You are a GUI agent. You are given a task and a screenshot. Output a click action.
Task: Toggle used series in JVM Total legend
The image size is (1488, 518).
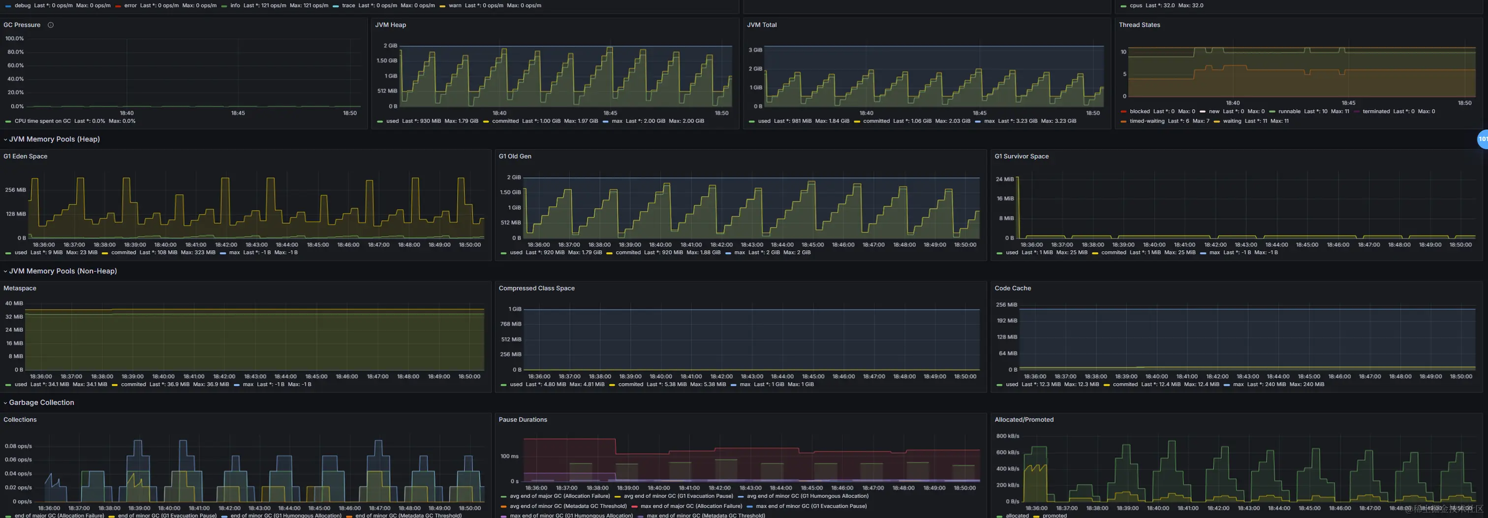coord(764,121)
